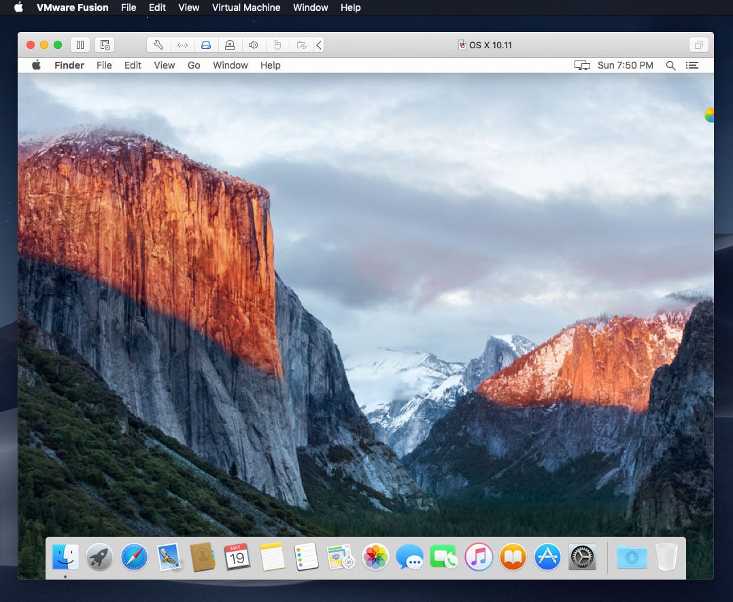
Task: Open Spotlight search in guest
Action: (x=670, y=65)
